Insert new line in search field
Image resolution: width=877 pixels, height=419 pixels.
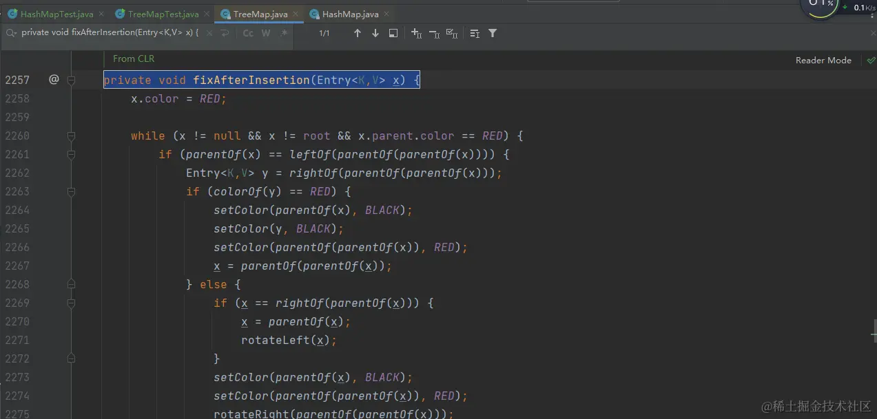[225, 33]
